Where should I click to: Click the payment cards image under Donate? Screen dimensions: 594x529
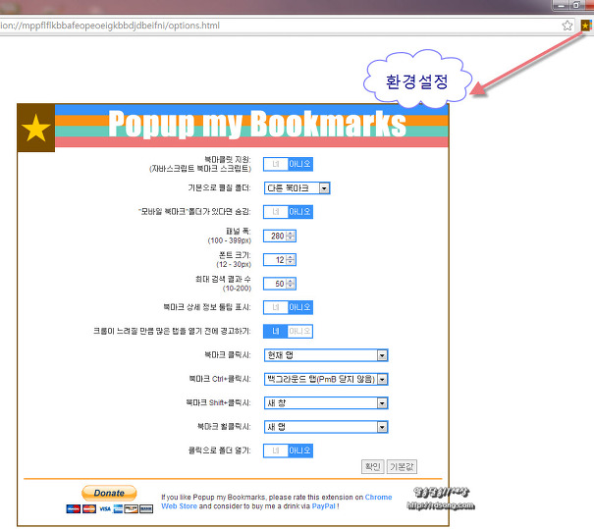(x=109, y=508)
